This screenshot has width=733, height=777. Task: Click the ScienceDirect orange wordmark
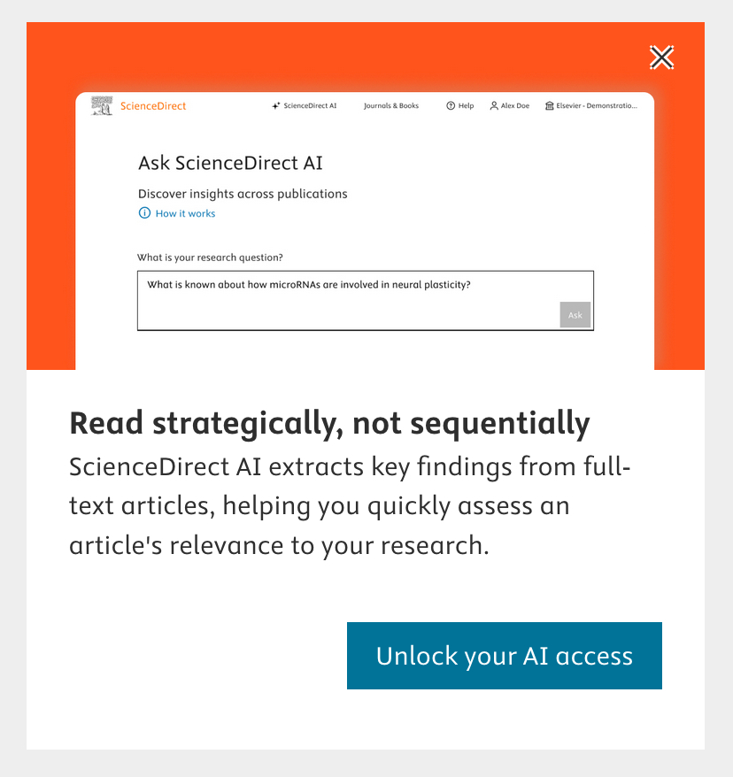pos(153,106)
